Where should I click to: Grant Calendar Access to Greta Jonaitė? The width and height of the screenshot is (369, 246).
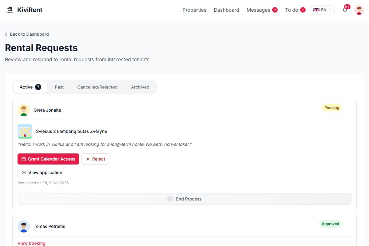pyautogui.click(x=48, y=159)
